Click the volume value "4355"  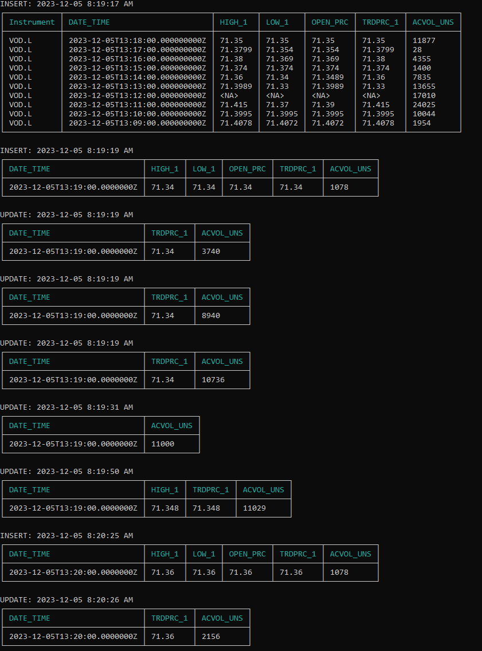(x=422, y=59)
